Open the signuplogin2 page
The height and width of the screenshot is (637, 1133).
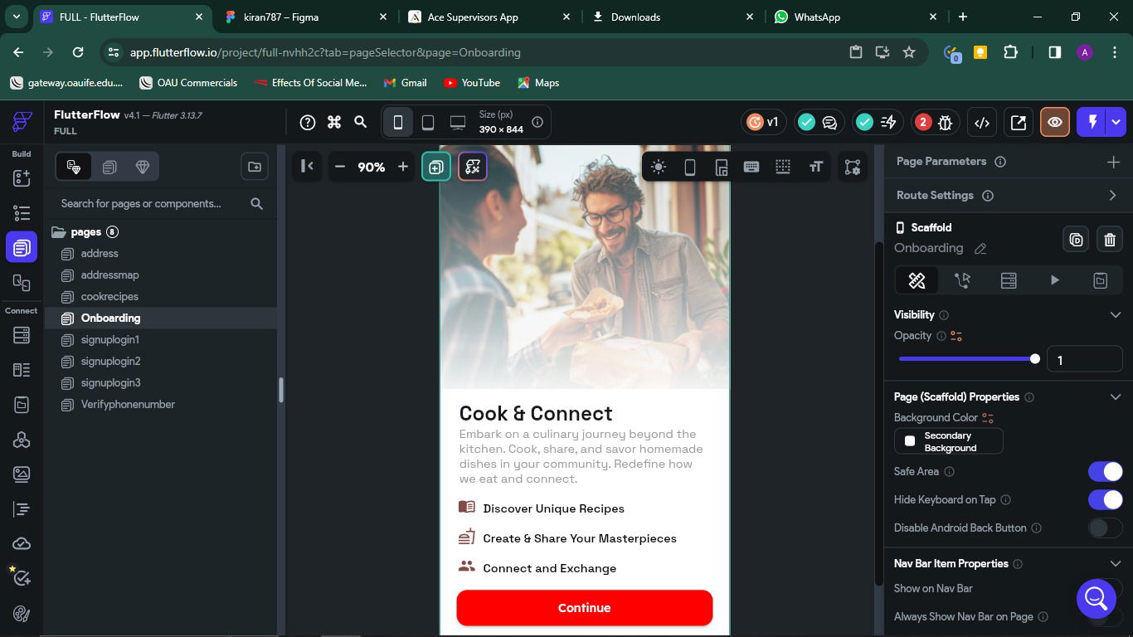pyautogui.click(x=110, y=361)
